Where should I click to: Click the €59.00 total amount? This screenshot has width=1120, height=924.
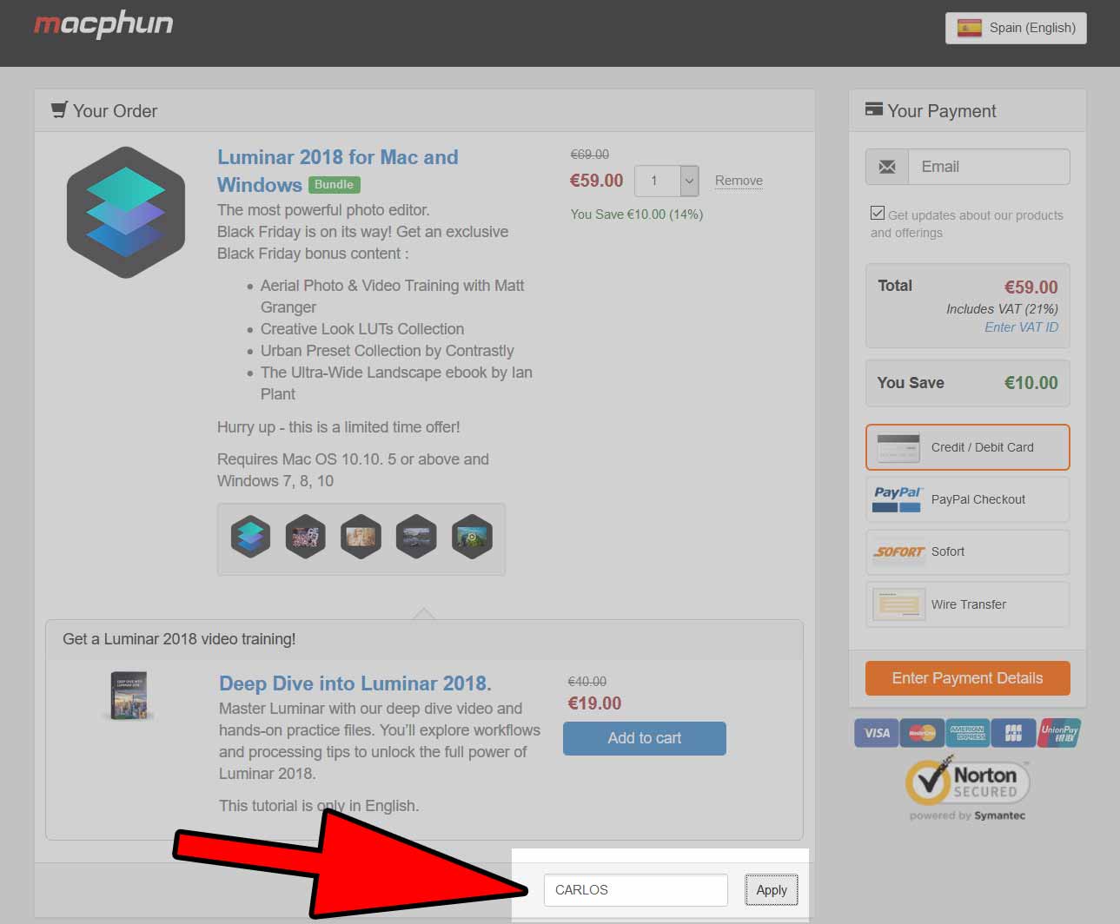[x=1031, y=287]
